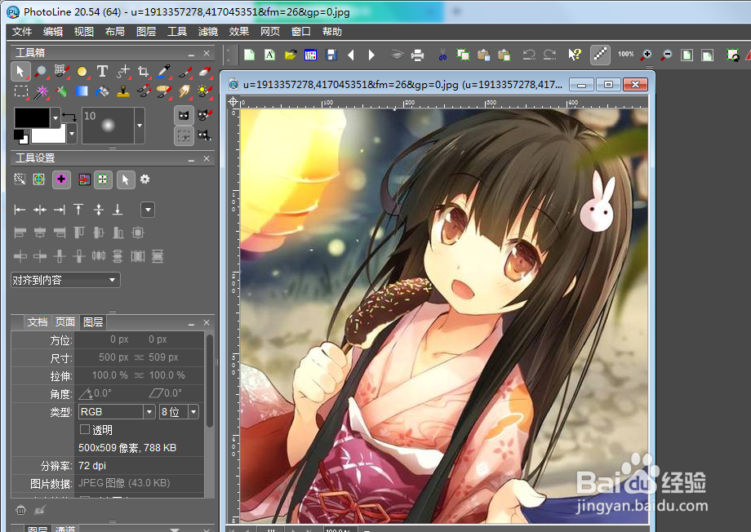Click the Undo arrow in toolbar
This screenshot has width=751, height=532.
pyautogui.click(x=529, y=55)
